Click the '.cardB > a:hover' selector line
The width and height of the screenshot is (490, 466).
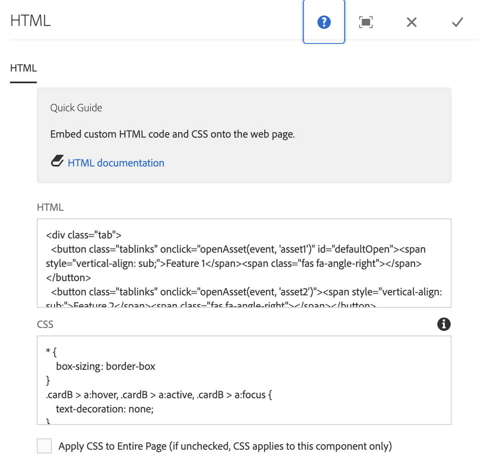159,395
